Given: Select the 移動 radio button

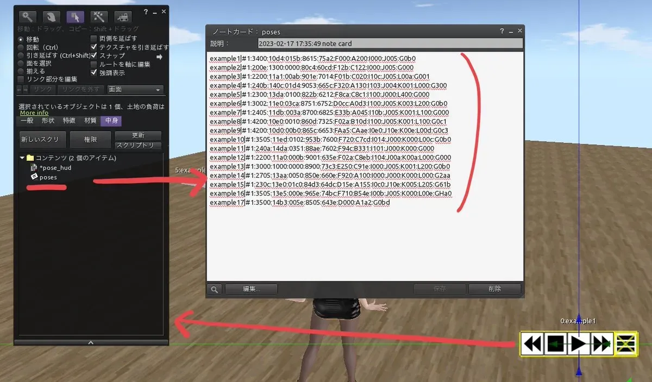Looking at the screenshot, I should (21, 40).
